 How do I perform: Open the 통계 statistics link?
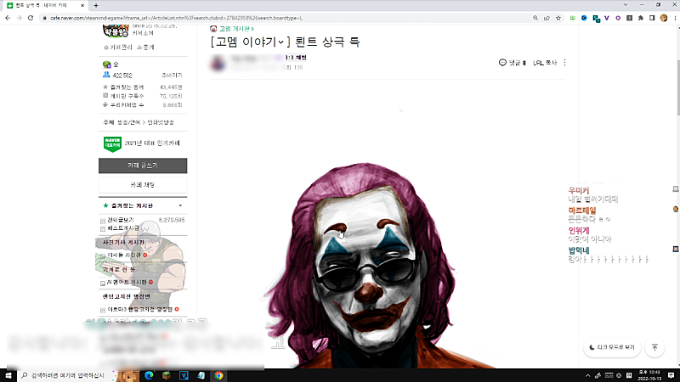(145, 48)
